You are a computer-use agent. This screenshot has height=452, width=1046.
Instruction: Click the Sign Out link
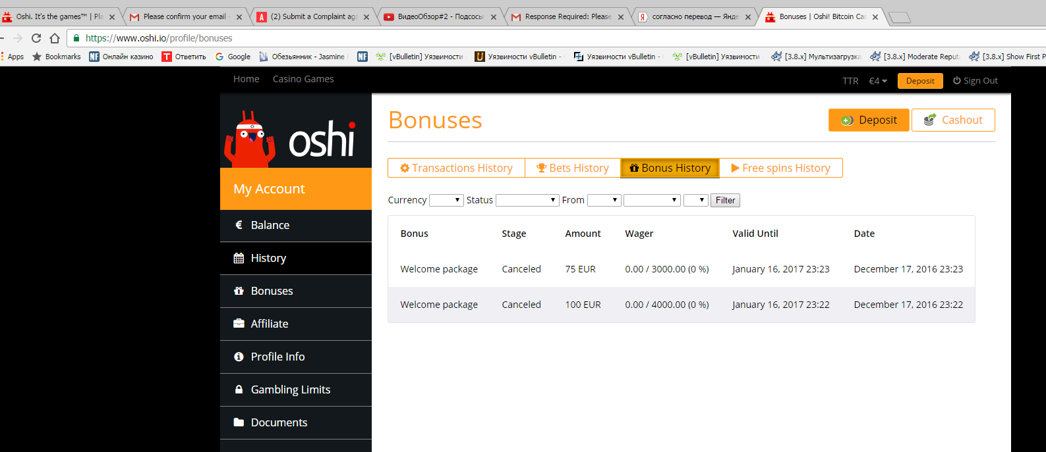pos(975,80)
